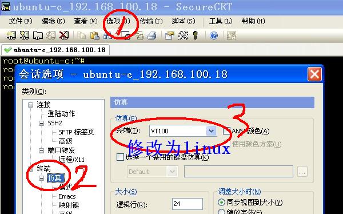Collapse the 端口转发 tree node

click(x=41, y=150)
